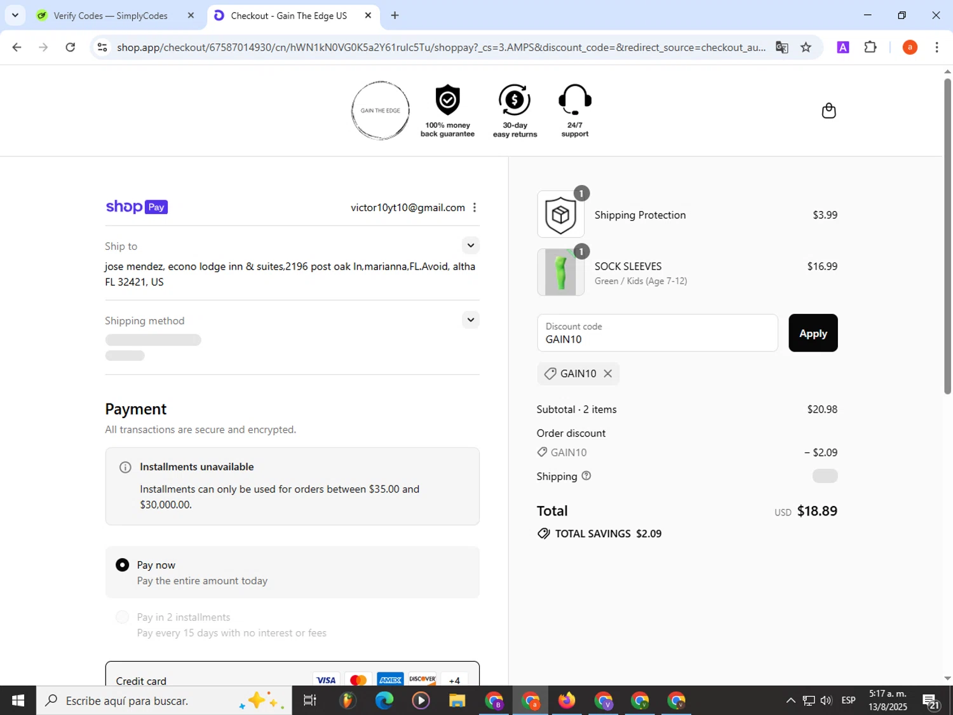953x715 pixels.
Task: Open the tab search dropdown arrow
Action: click(15, 15)
